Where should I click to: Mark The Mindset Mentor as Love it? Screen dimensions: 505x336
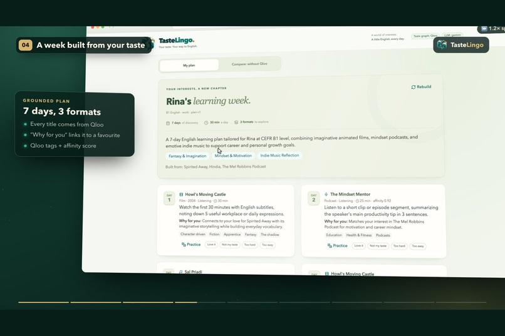click(358, 246)
